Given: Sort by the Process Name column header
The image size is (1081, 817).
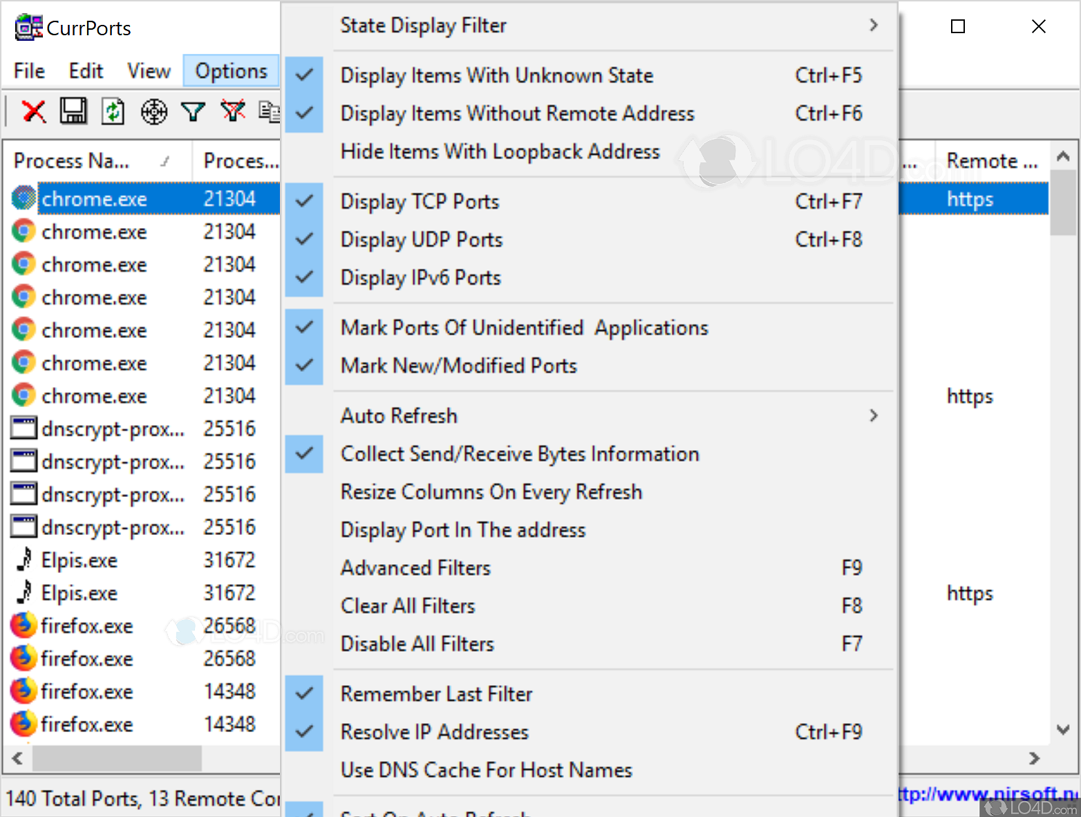Looking at the screenshot, I should (x=97, y=161).
